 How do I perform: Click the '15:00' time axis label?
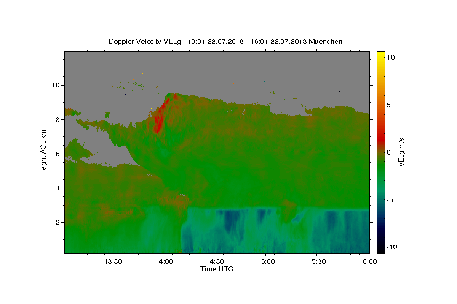(x=266, y=261)
